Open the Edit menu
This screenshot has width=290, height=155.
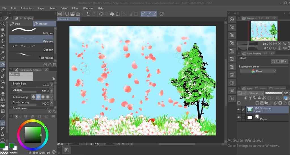pyautogui.click(x=13, y=8)
